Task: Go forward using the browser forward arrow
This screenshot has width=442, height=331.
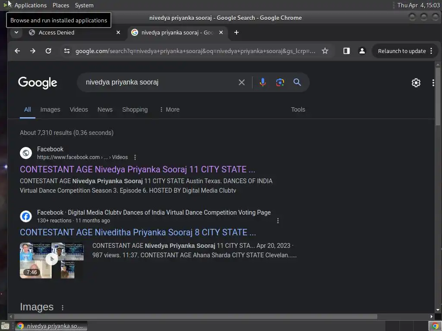Action: coord(33,51)
